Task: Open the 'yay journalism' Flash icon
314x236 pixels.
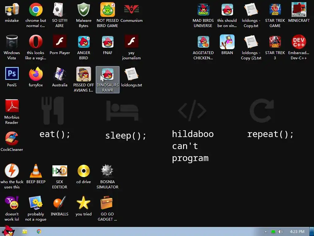Action: 131,42
